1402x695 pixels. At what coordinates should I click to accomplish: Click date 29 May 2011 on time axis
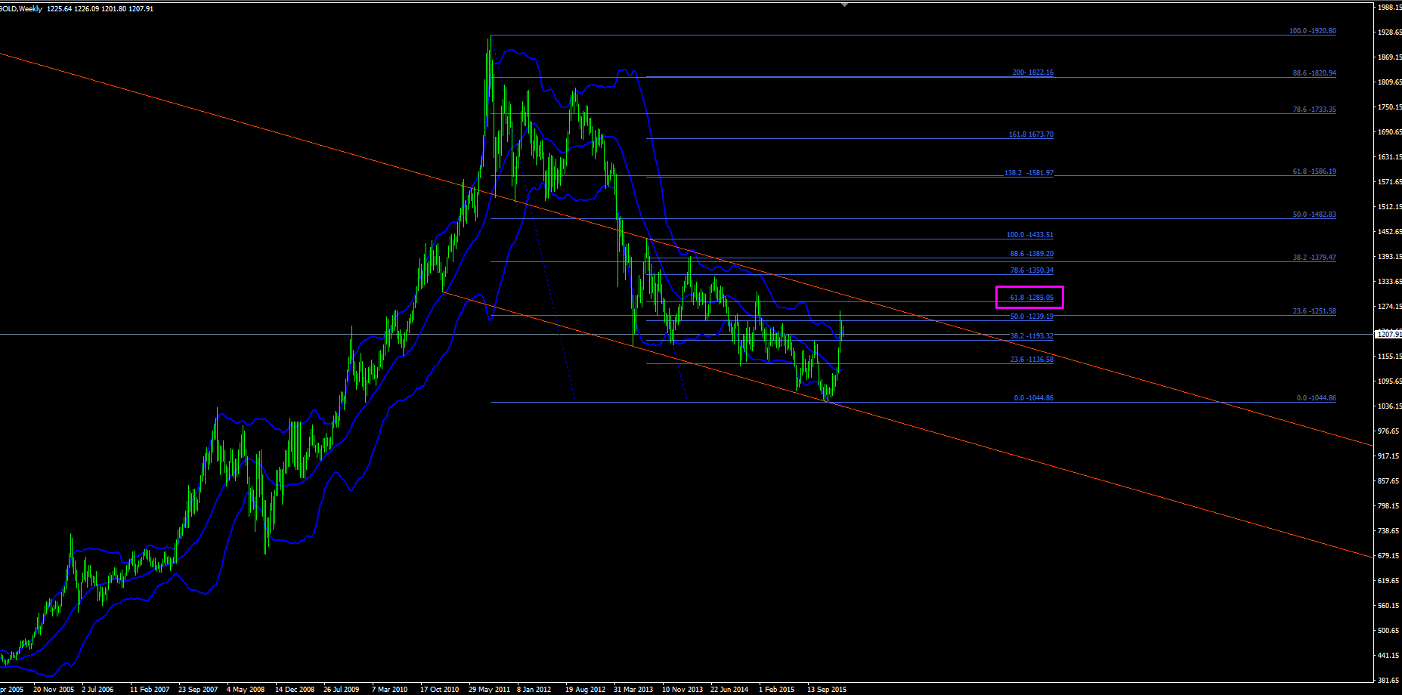point(489,690)
